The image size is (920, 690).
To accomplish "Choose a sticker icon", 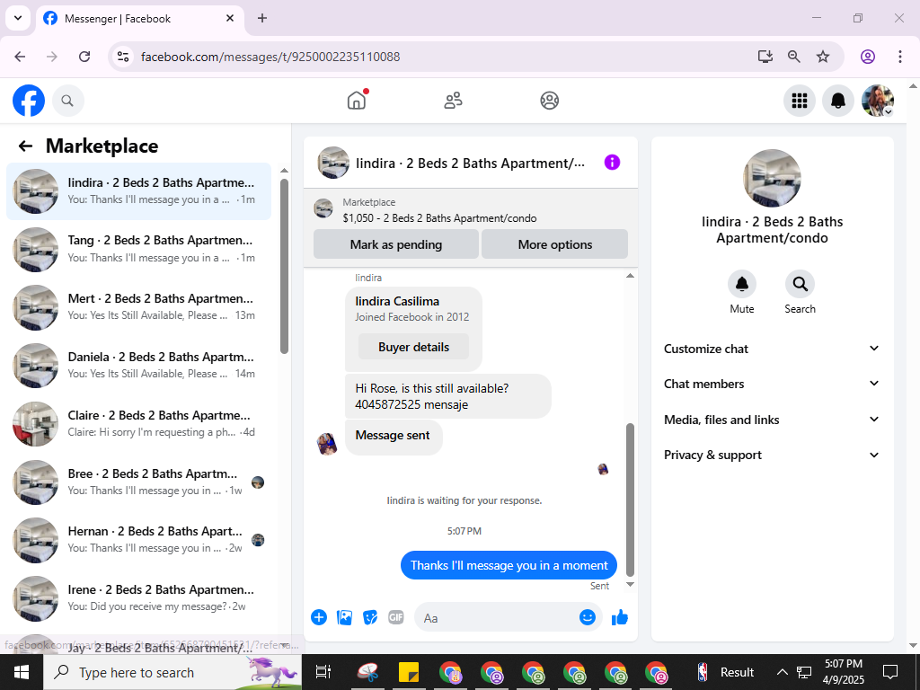I will click(x=370, y=617).
